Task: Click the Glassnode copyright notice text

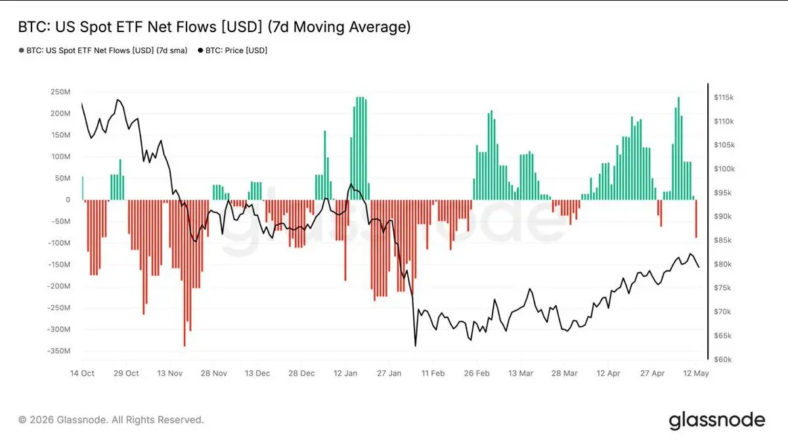Action: [111, 419]
